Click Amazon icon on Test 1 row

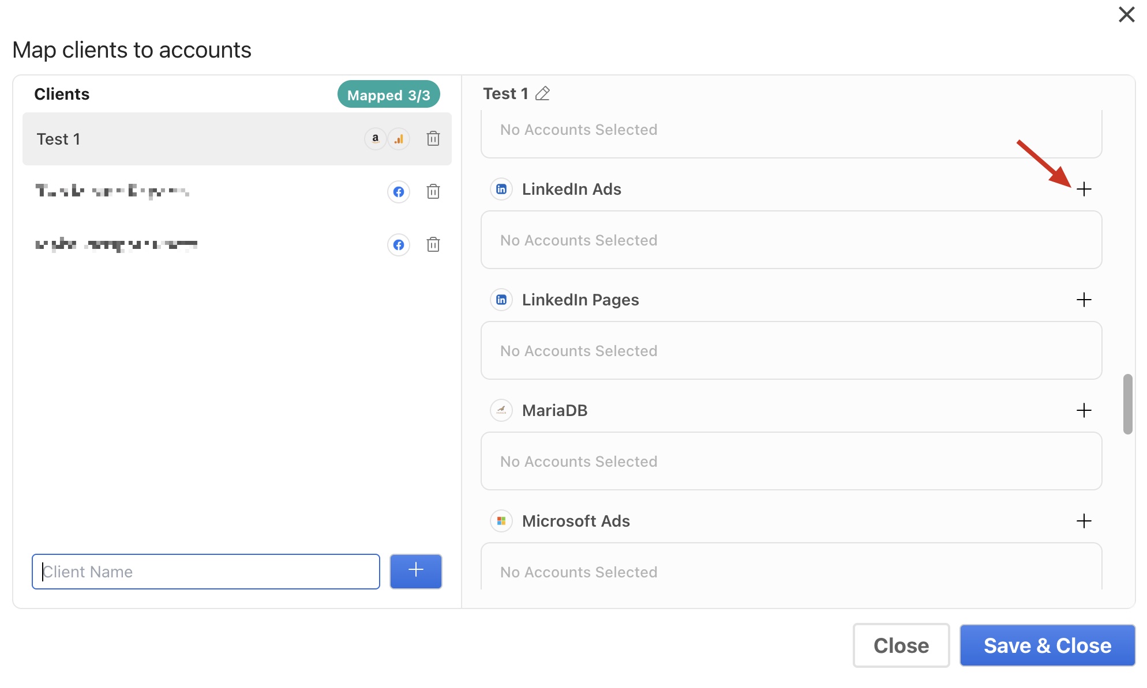[376, 139]
